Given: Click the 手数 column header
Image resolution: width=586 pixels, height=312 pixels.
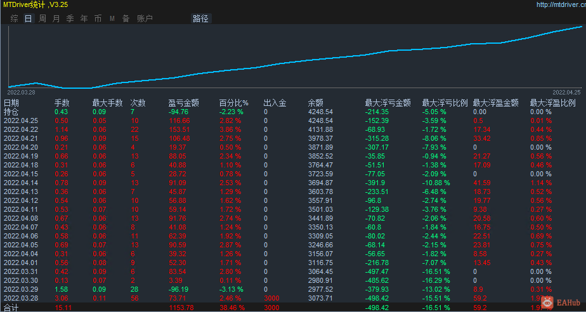Looking at the screenshot, I should pos(62,103).
